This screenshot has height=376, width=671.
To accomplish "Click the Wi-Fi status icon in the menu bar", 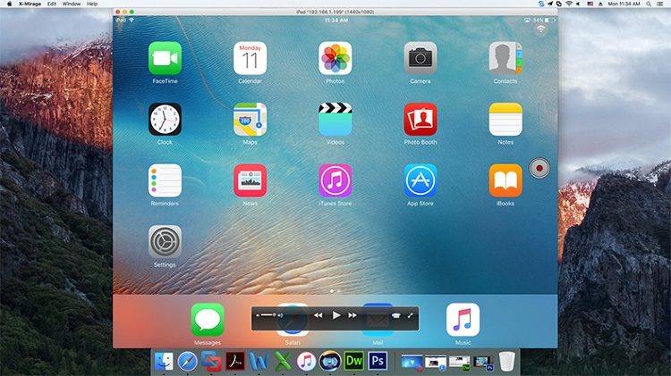I will [569, 4].
